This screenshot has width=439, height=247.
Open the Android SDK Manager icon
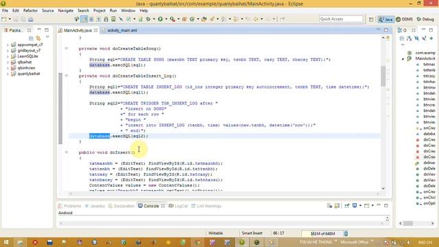point(106,19)
